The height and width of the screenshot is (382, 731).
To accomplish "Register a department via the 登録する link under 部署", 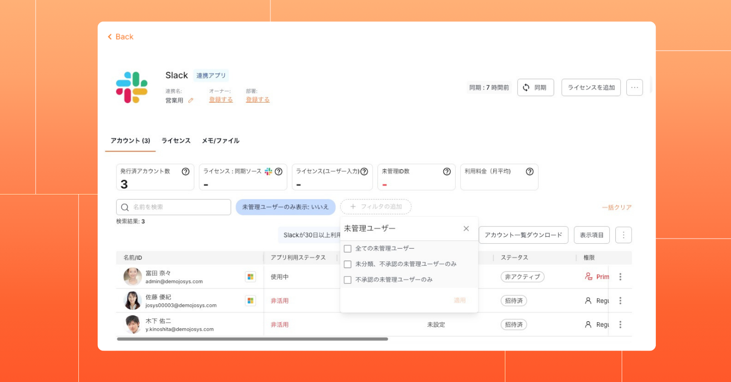I will (x=258, y=99).
